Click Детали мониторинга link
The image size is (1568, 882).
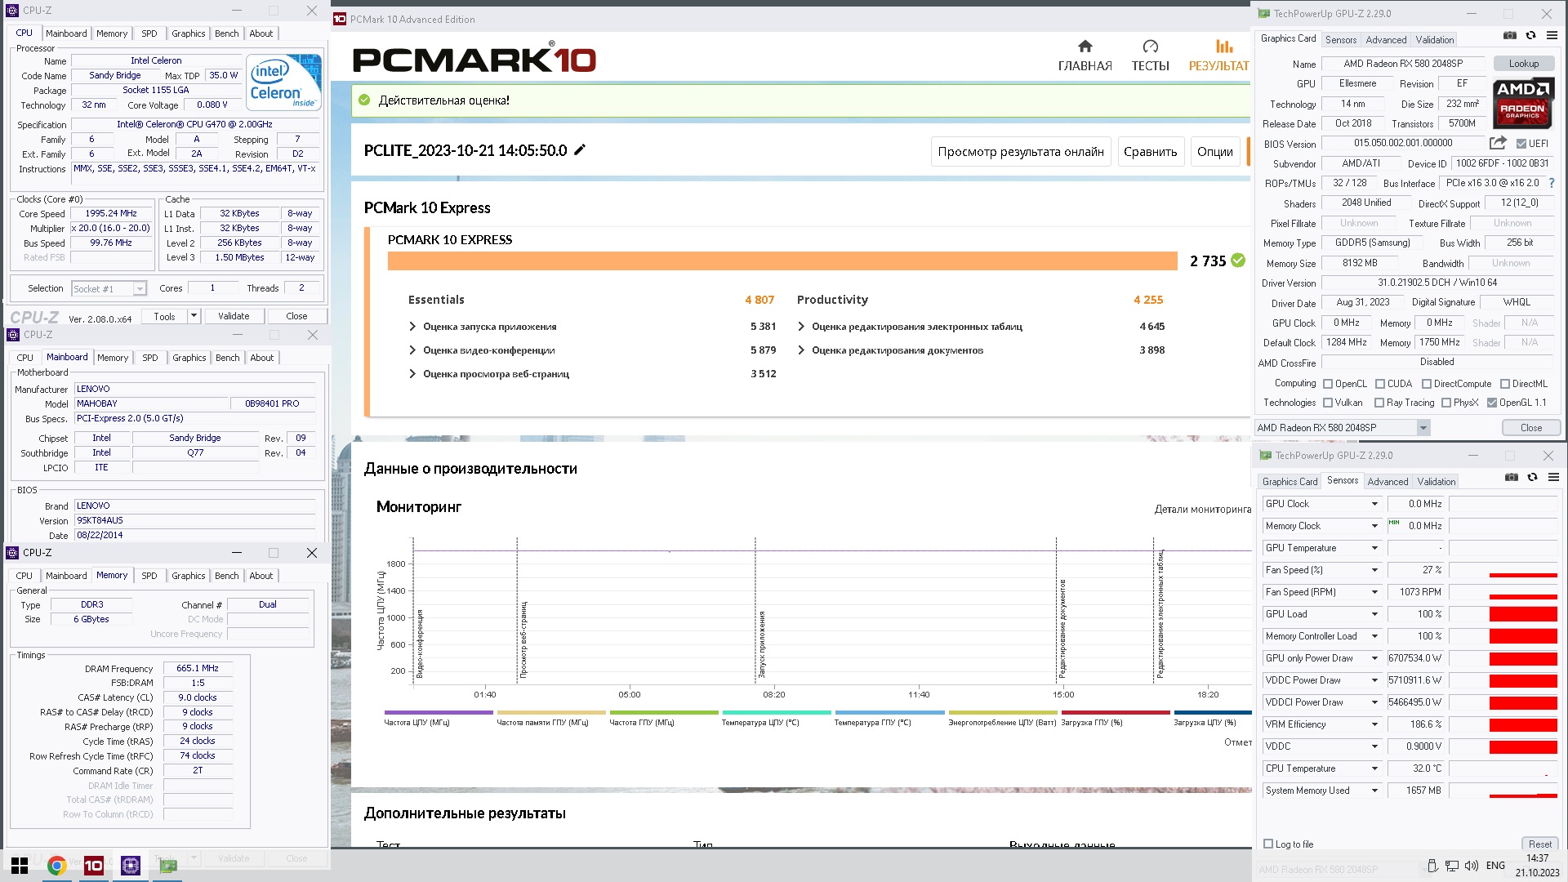click(x=1203, y=509)
